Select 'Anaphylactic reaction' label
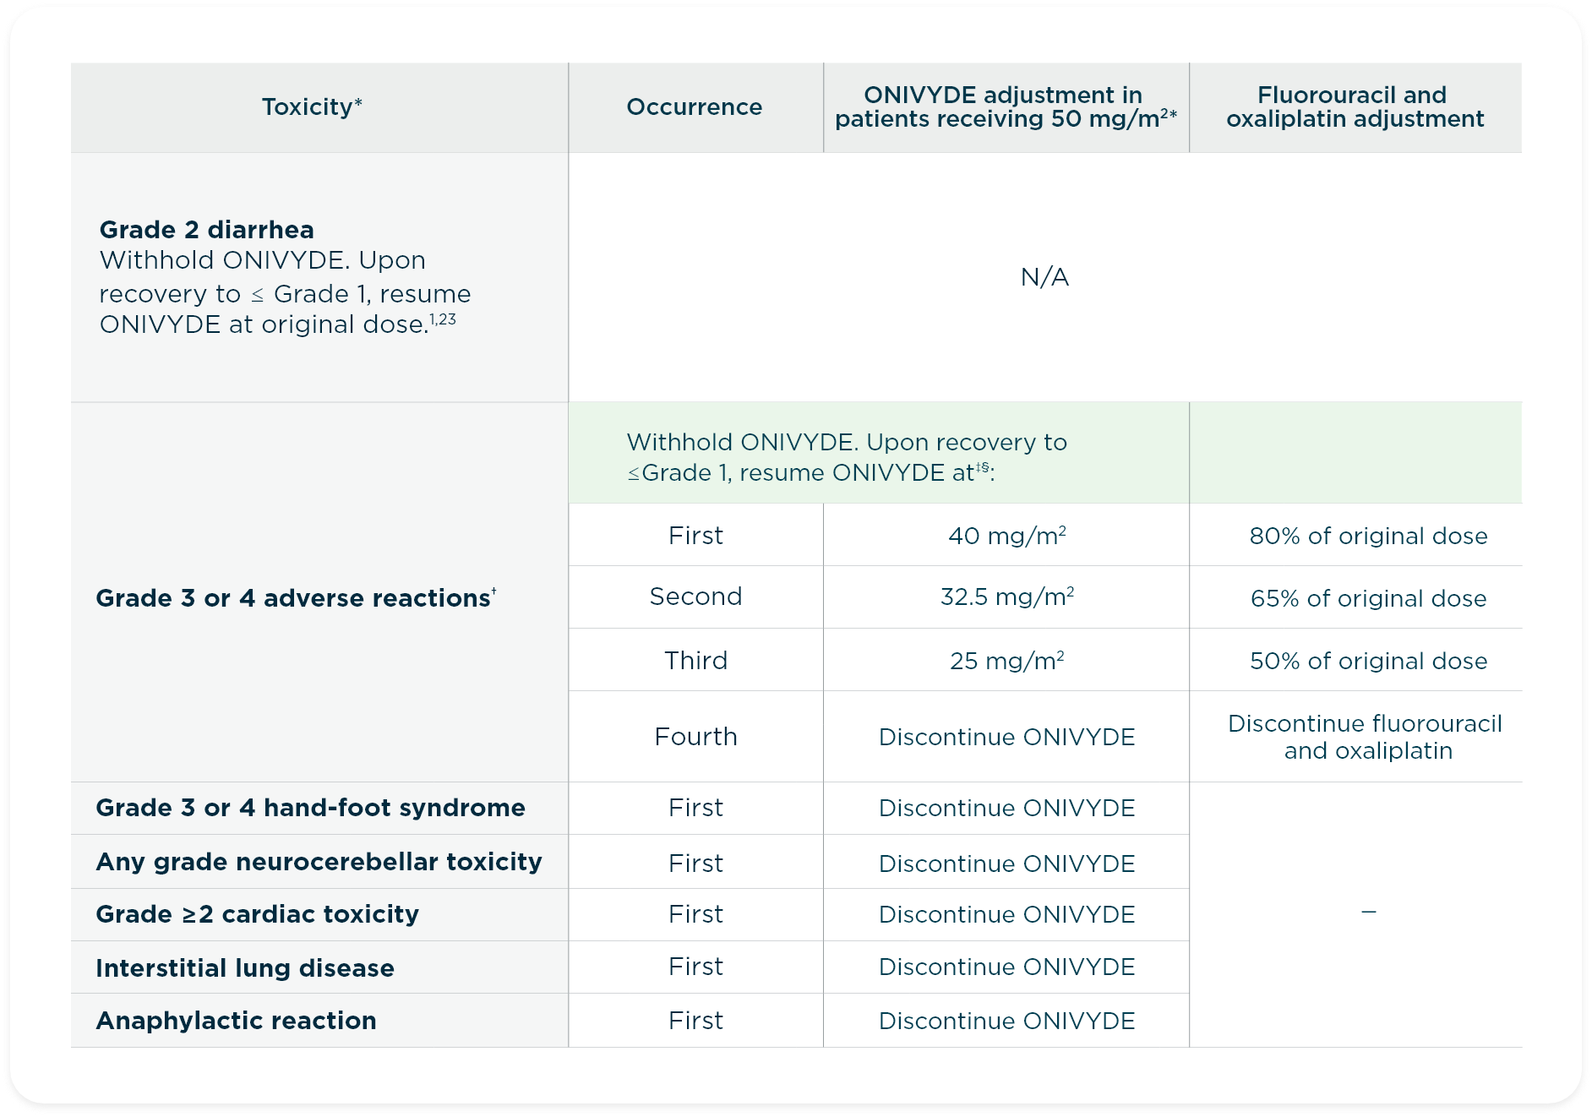The width and height of the screenshot is (1592, 1117). 236,1021
